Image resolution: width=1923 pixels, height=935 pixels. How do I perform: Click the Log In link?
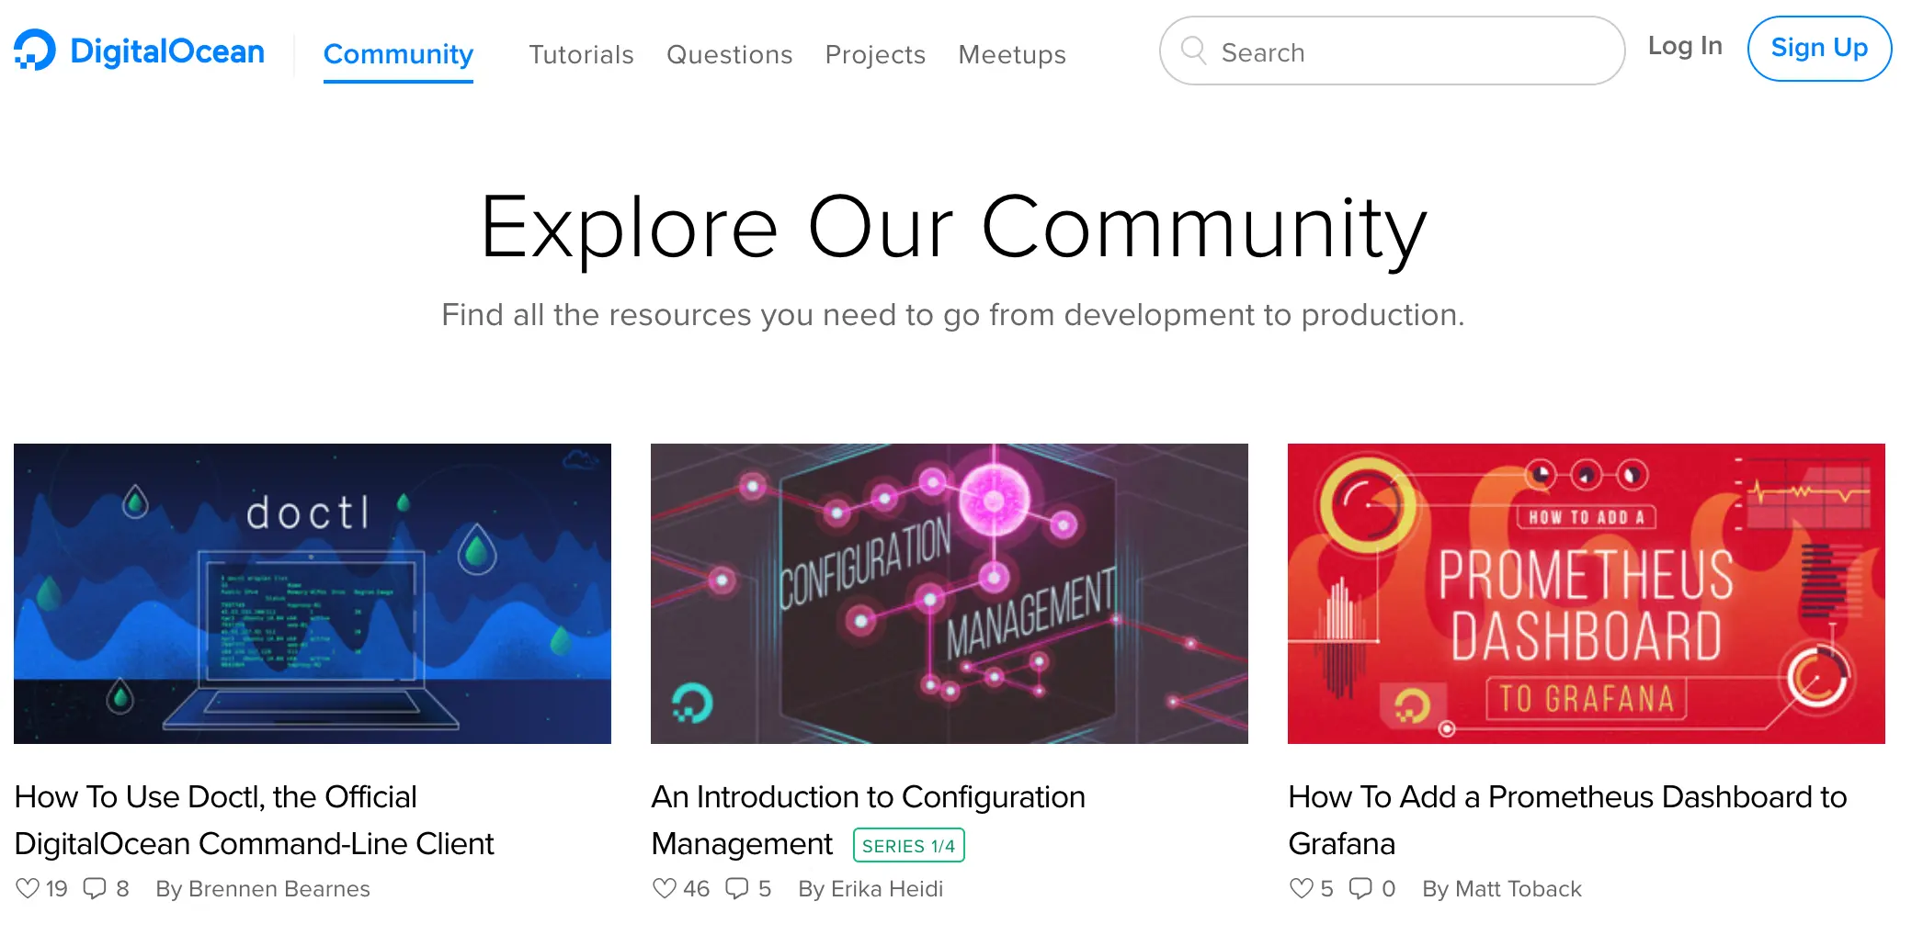(x=1685, y=46)
